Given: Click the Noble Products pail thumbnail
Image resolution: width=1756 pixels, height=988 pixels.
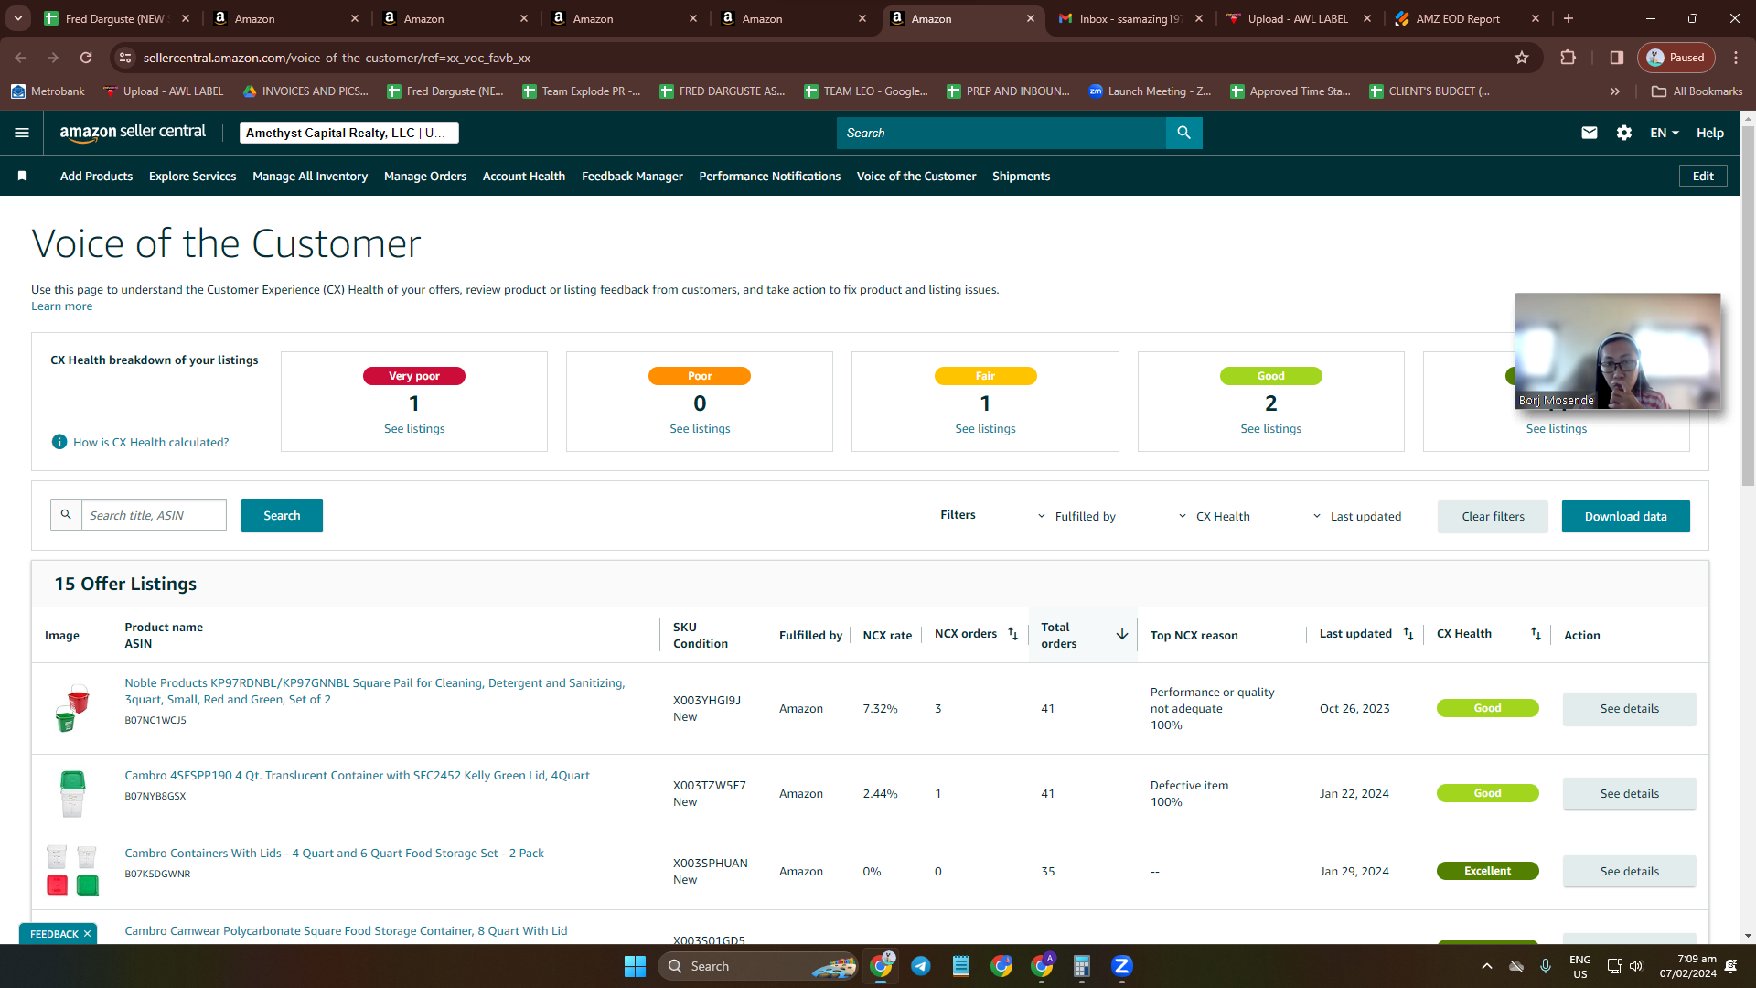Looking at the screenshot, I should (71, 708).
